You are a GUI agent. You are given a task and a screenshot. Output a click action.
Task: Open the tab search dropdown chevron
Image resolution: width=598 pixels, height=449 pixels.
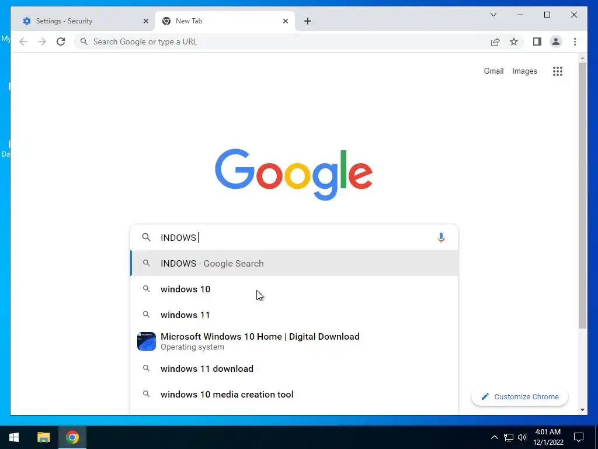click(493, 15)
